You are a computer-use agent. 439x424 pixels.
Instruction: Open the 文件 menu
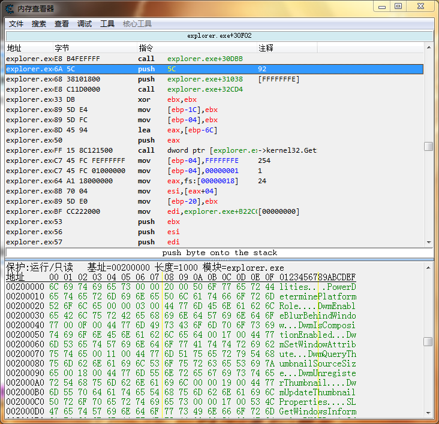click(16, 24)
